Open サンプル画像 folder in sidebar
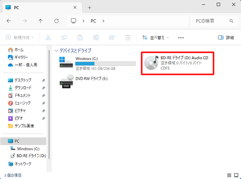Screen dimensions: 241x179 click(x=21, y=126)
